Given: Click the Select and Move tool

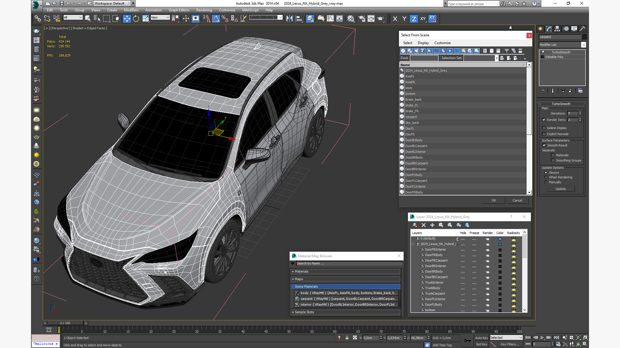Looking at the screenshot, I should 127,19.
